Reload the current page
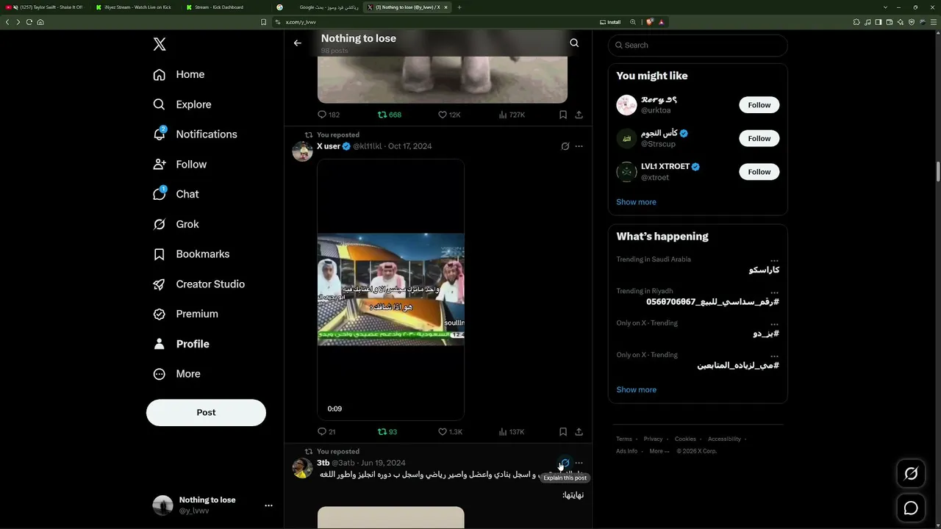The image size is (941, 529). pyautogui.click(x=29, y=22)
